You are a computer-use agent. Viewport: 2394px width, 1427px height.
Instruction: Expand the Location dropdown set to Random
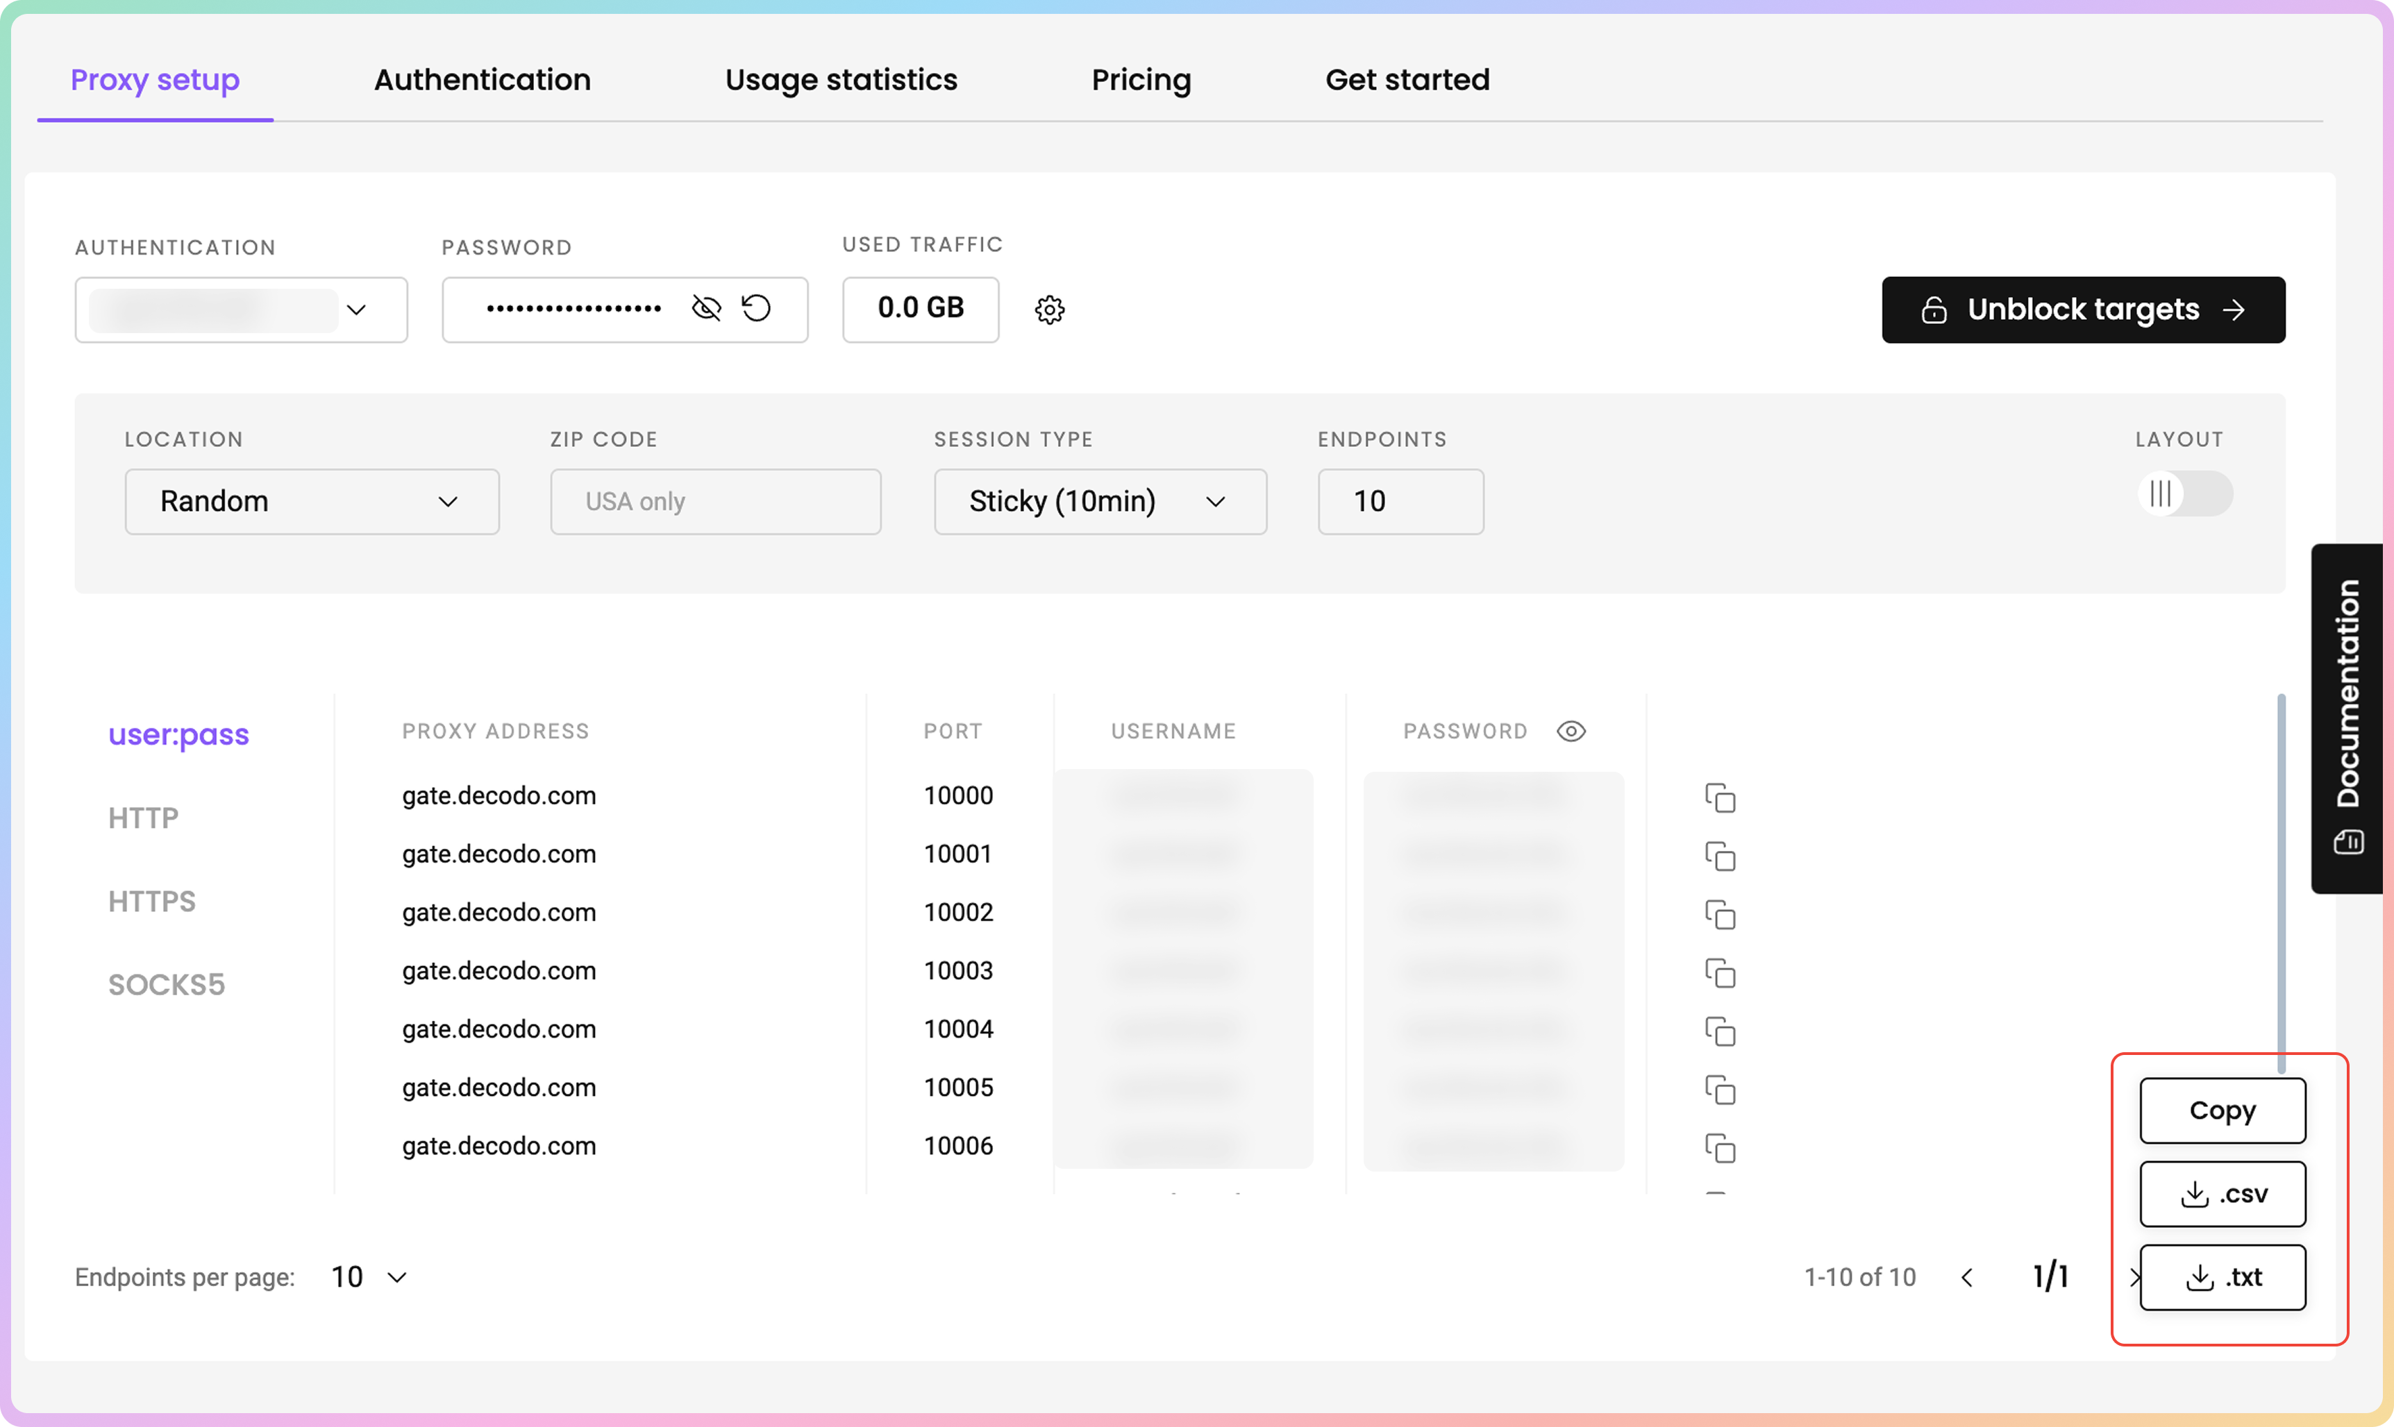pyautogui.click(x=312, y=502)
